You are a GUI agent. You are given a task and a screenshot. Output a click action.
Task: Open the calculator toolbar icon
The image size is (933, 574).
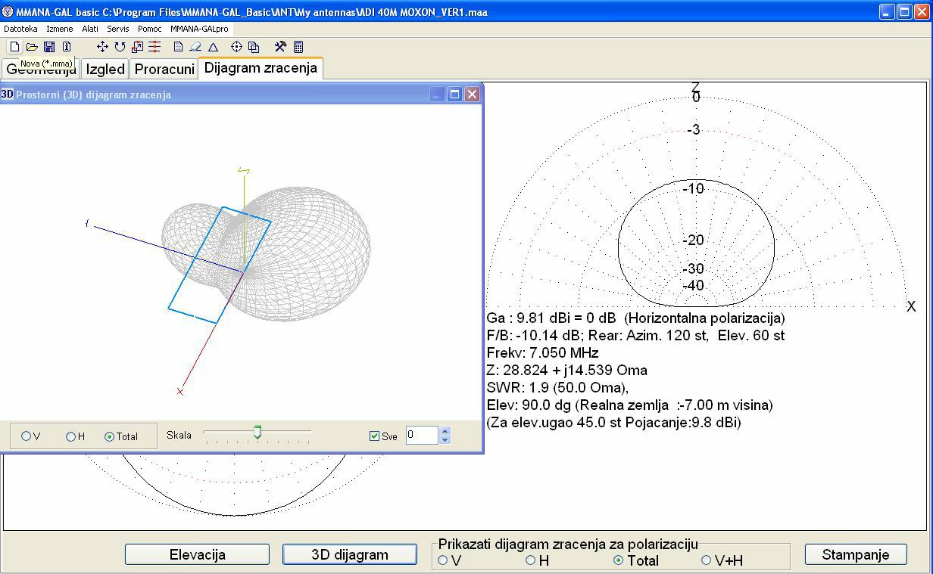298,47
